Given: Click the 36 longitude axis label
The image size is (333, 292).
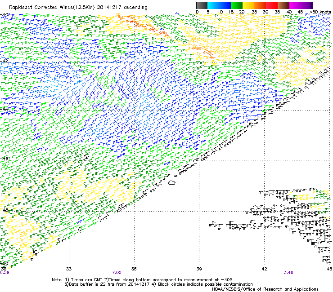Looking at the screenshot, I should tap(134, 269).
